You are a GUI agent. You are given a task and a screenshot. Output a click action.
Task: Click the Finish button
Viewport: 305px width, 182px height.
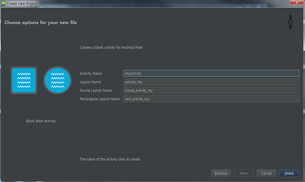click(x=289, y=173)
